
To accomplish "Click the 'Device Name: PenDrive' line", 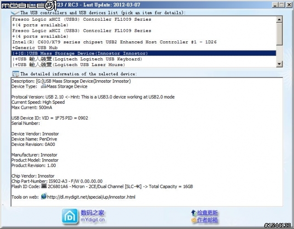I will [x=34, y=139].
